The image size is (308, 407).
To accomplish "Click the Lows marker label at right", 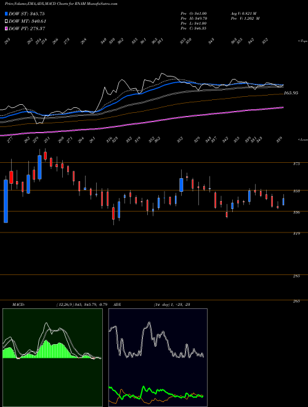I will click(302, 139).
